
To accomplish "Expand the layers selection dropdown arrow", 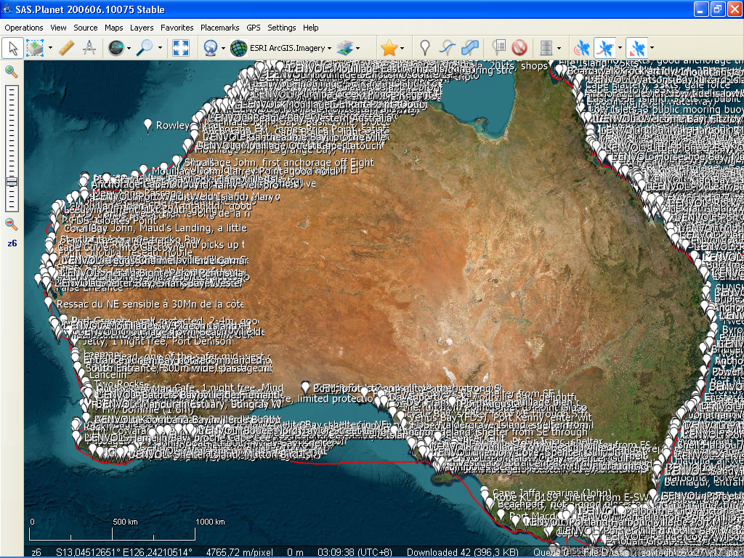I will 357,48.
